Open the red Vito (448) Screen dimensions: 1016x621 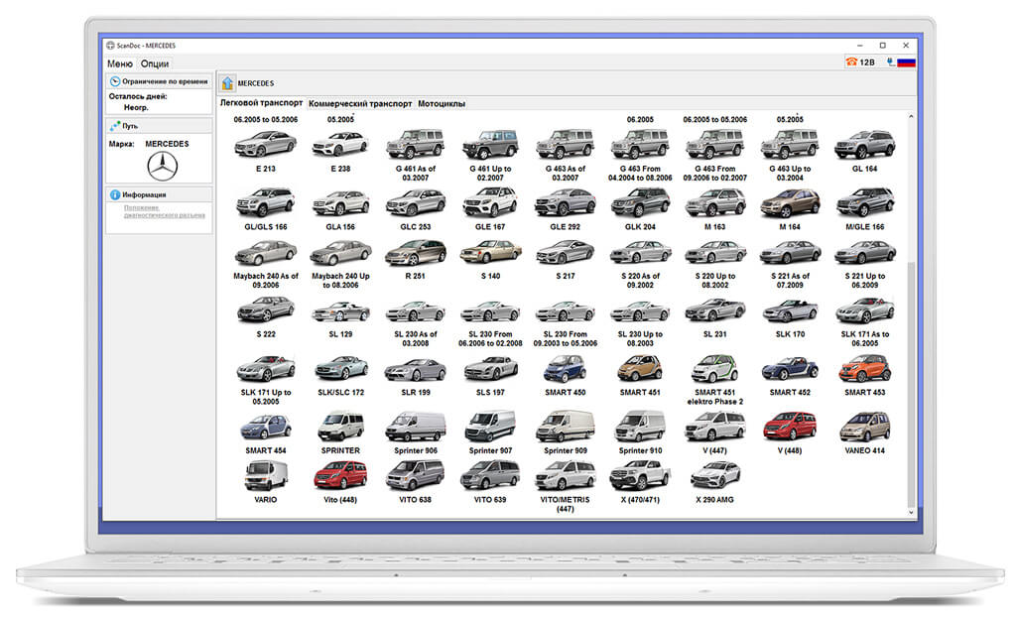[x=340, y=476]
